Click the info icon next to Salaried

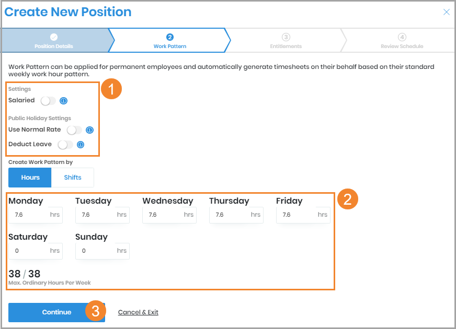click(x=63, y=101)
